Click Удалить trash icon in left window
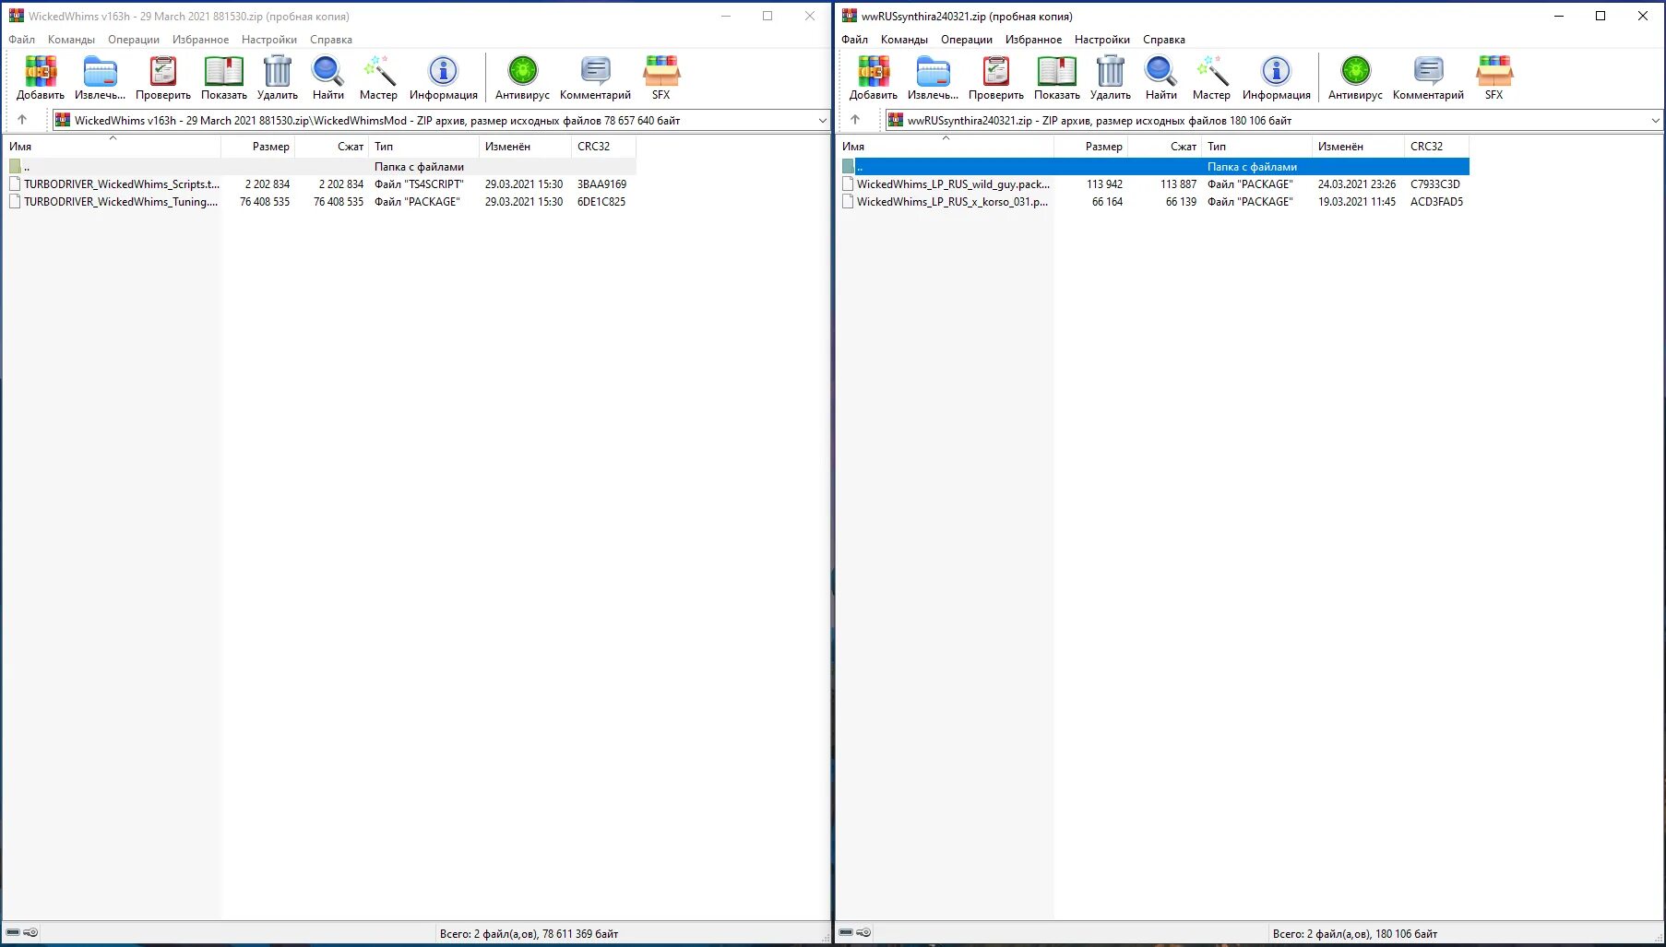Viewport: 1666px width, 947px height. (x=278, y=77)
